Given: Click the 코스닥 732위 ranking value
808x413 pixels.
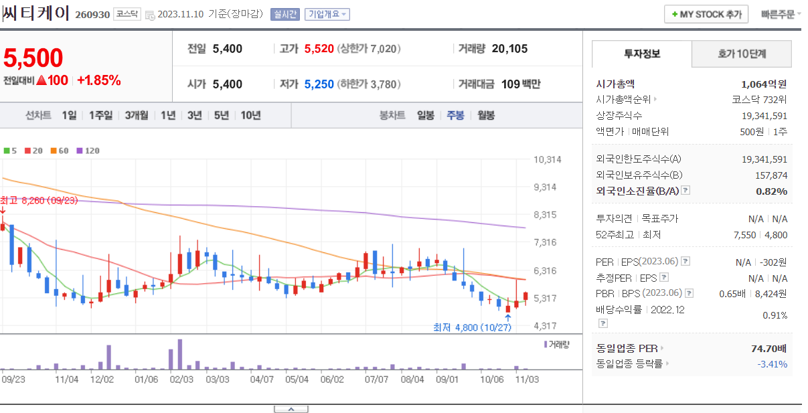Looking at the screenshot, I should tap(760, 100).
